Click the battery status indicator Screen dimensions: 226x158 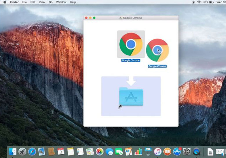pyautogui.click(x=208, y=2)
